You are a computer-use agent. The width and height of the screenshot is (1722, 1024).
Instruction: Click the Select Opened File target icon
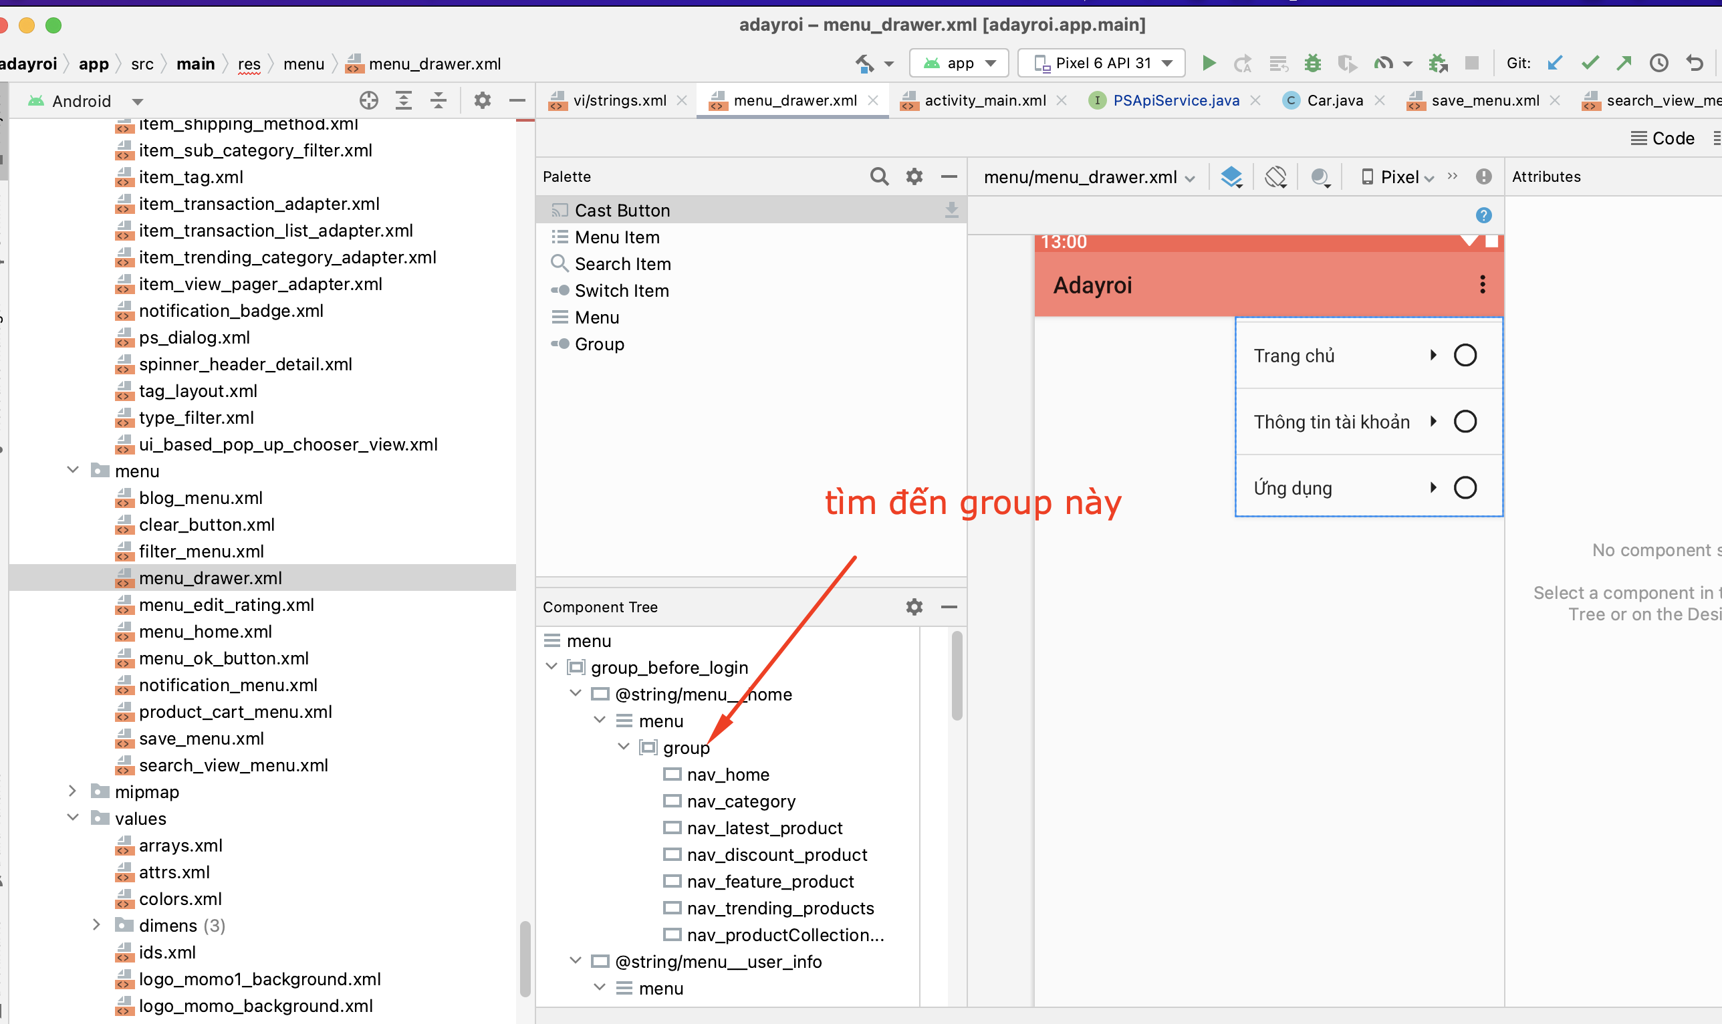point(369,101)
